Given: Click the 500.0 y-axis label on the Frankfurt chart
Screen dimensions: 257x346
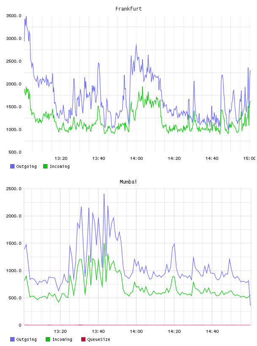Looking at the screenshot, I should pos(15,152).
